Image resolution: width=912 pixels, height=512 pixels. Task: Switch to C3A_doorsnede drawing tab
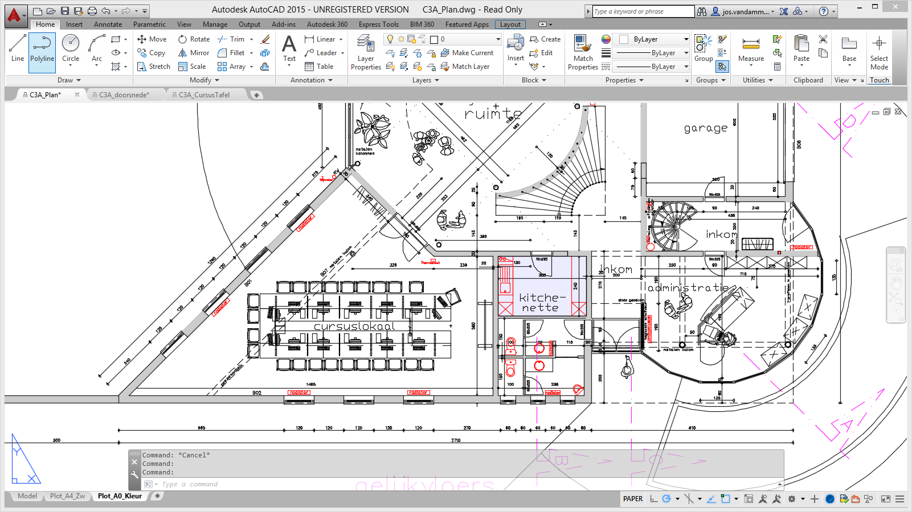click(124, 95)
